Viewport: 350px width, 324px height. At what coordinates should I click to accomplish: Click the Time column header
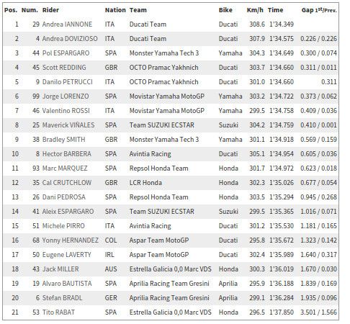click(276, 10)
